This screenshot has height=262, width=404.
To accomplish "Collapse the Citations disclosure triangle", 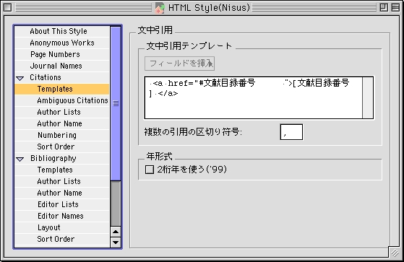I will coord(20,78).
